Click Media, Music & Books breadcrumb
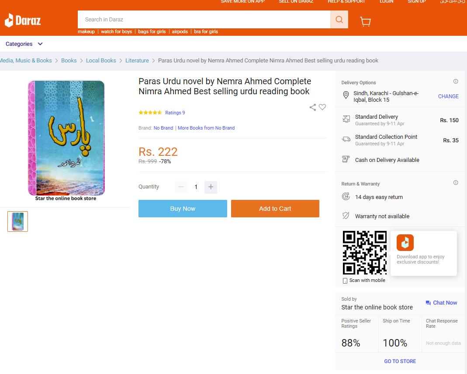This screenshot has height=374, width=467. tap(26, 60)
